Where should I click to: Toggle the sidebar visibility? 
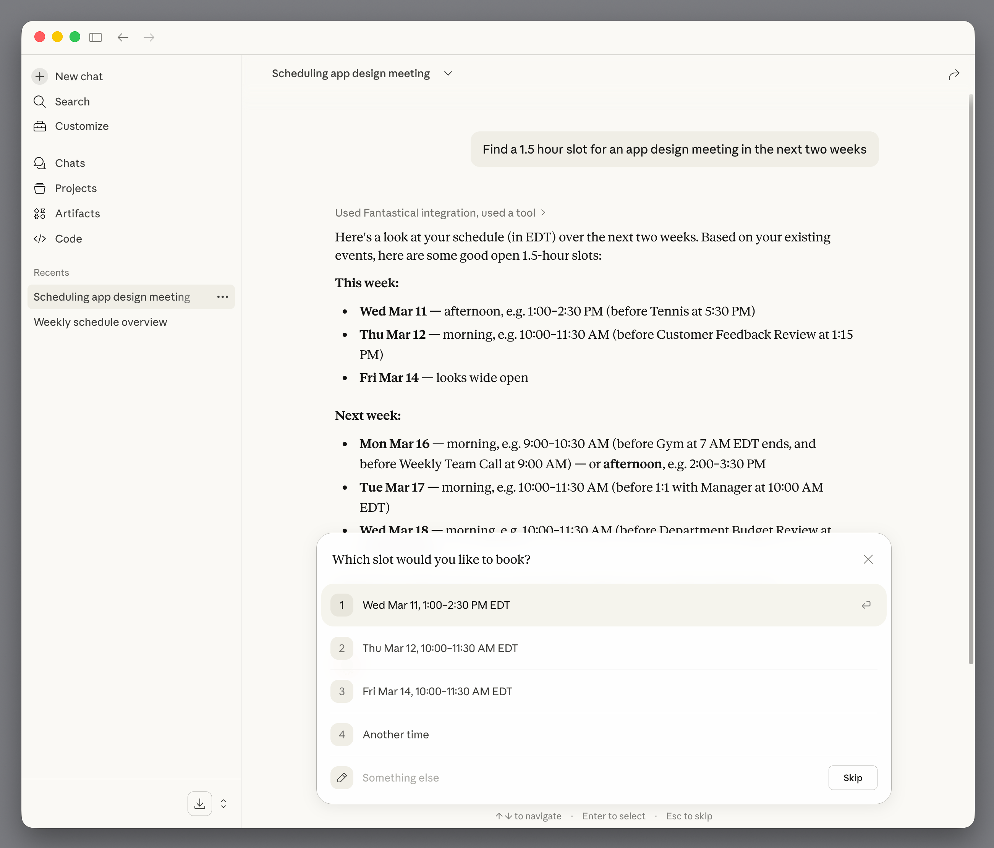[96, 37]
